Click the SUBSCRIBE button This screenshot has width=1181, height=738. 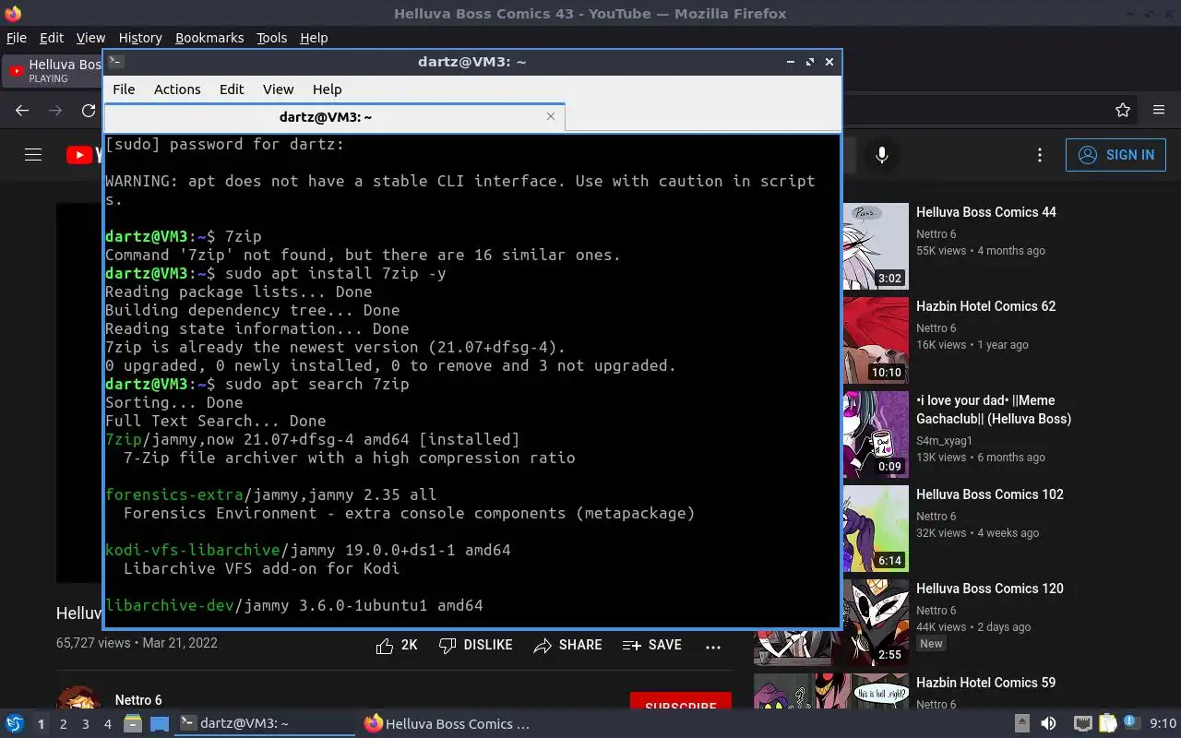pyautogui.click(x=681, y=702)
